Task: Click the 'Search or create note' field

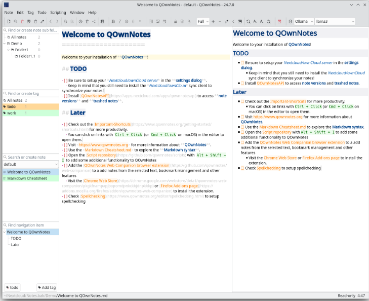Action: 30,157
